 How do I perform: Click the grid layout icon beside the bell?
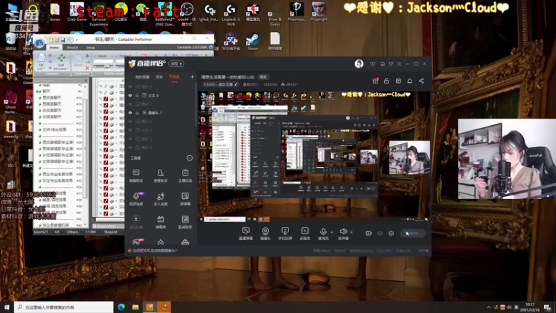398,81
